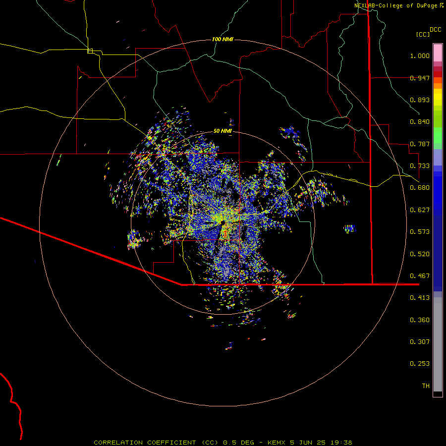Click the 1.000 value on the color scale
This screenshot has width=446, height=446.
(x=420, y=56)
